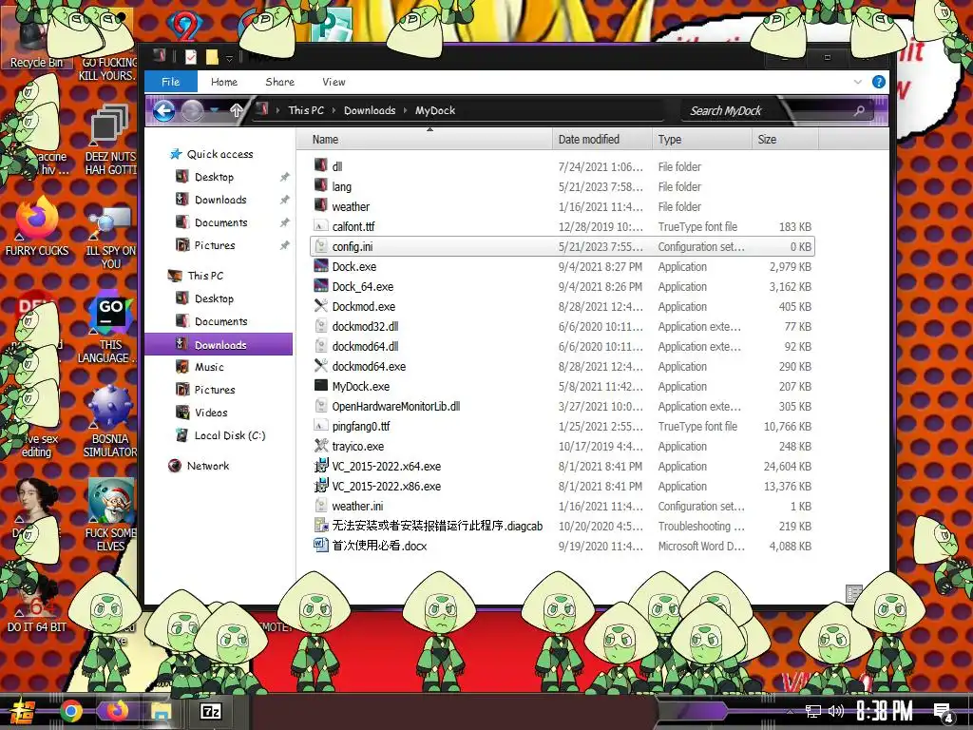Select the dll folder icon
Screen dimensions: 973x730
[x=321, y=165]
